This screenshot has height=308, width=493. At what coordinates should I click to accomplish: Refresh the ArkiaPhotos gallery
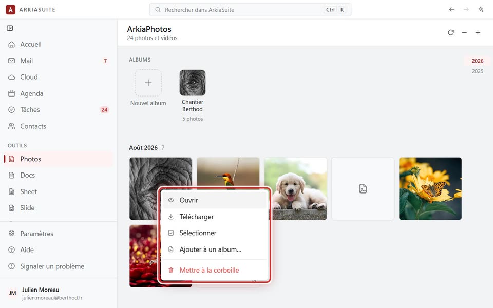(x=451, y=32)
